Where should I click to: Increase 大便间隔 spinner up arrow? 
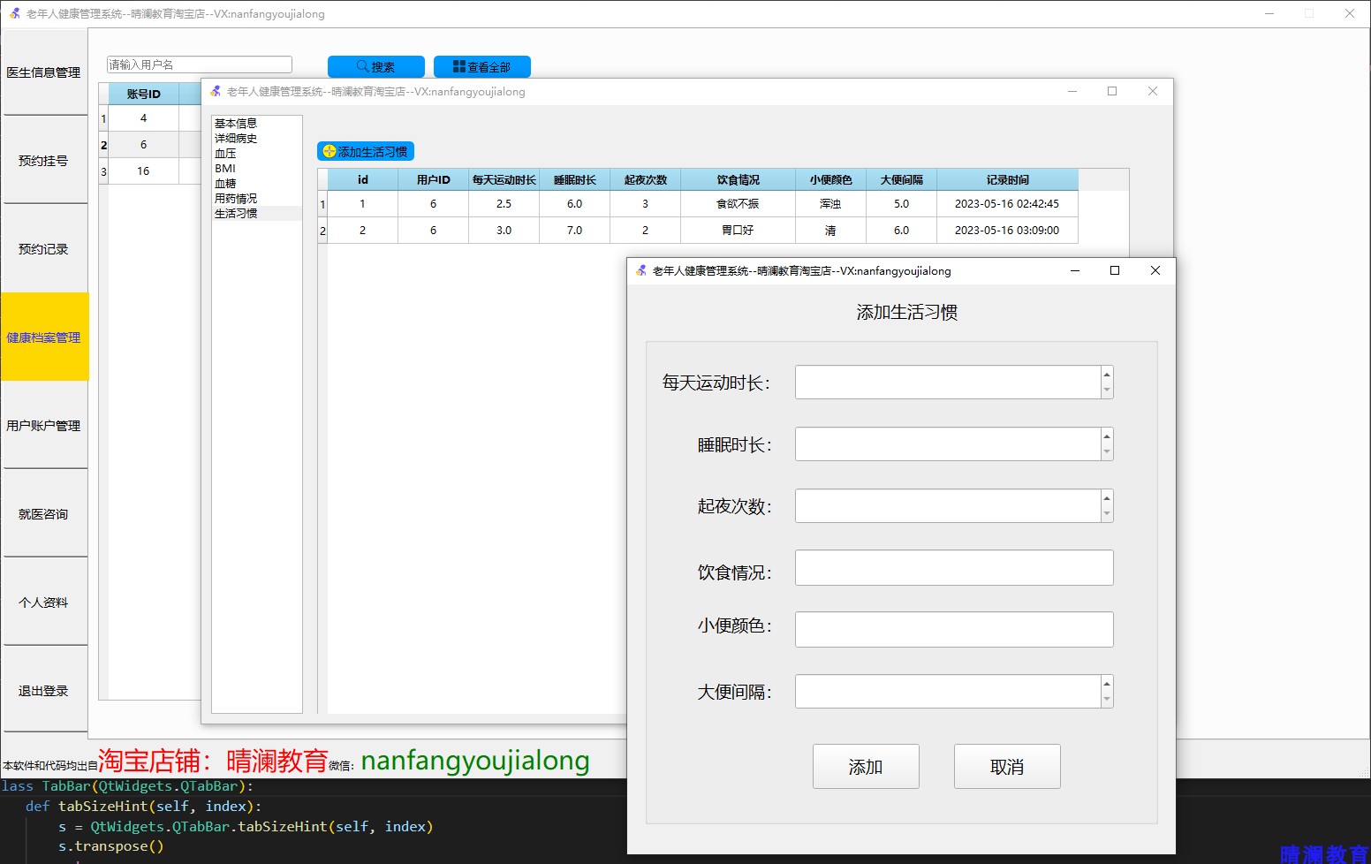tap(1107, 683)
